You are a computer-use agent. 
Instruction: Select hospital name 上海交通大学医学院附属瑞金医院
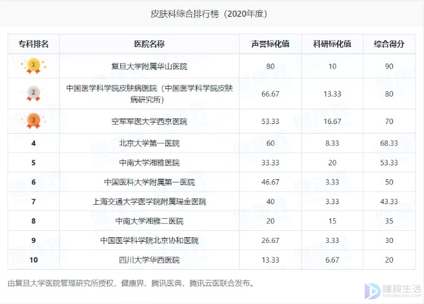(x=149, y=202)
